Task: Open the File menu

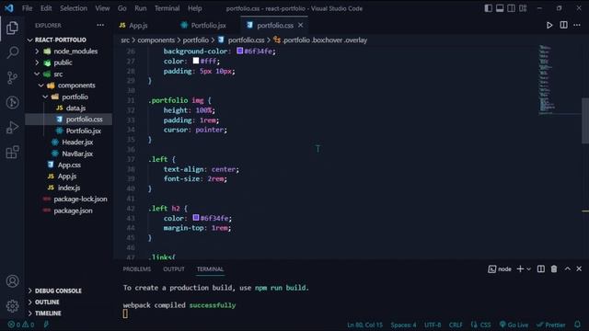Action: 27,8
